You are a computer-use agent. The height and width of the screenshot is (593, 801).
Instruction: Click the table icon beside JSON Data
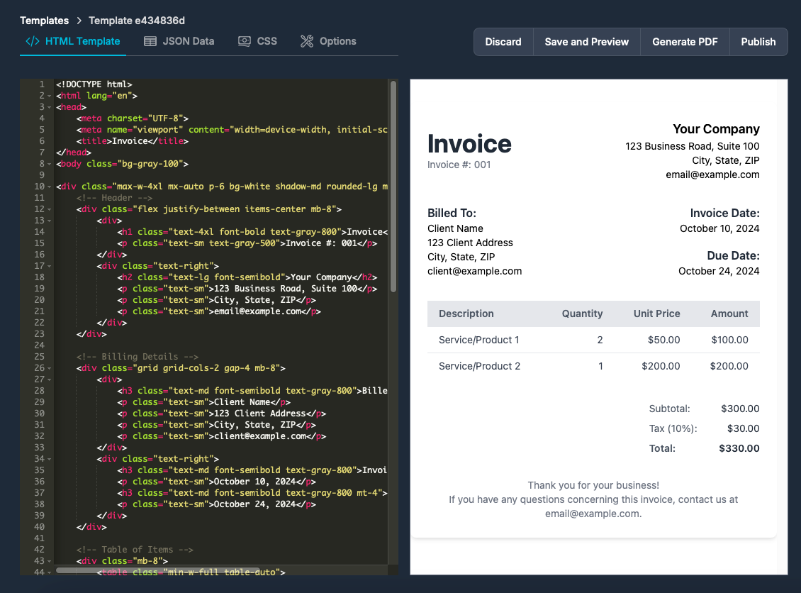pos(150,41)
